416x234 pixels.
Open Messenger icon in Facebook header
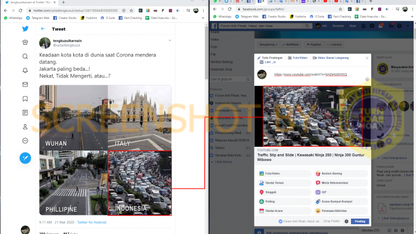coord(372,26)
